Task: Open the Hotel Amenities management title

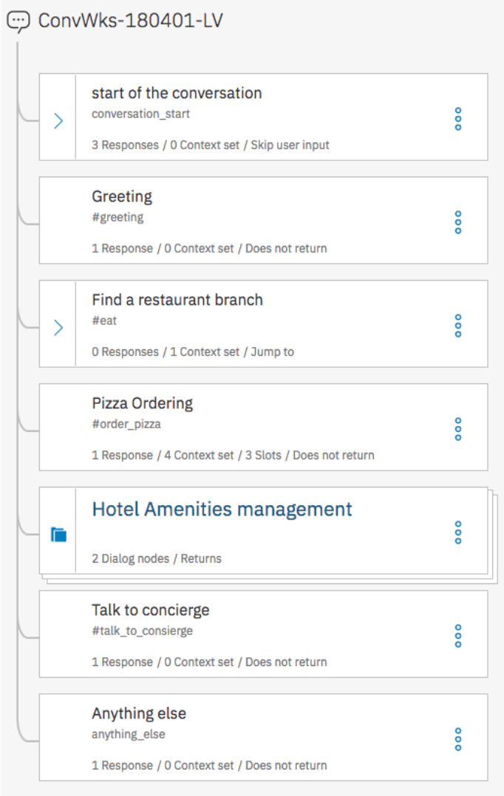Action: 222,509
